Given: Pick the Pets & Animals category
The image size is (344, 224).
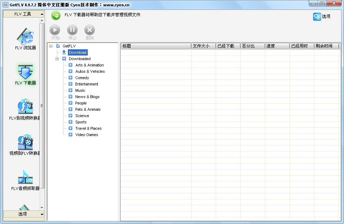Looking at the screenshot, I should pos(88,109).
